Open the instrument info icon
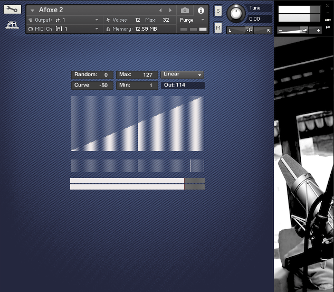334x292 pixels. (201, 11)
